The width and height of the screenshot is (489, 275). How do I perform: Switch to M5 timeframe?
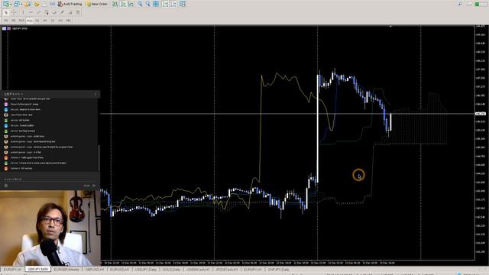coord(14,21)
